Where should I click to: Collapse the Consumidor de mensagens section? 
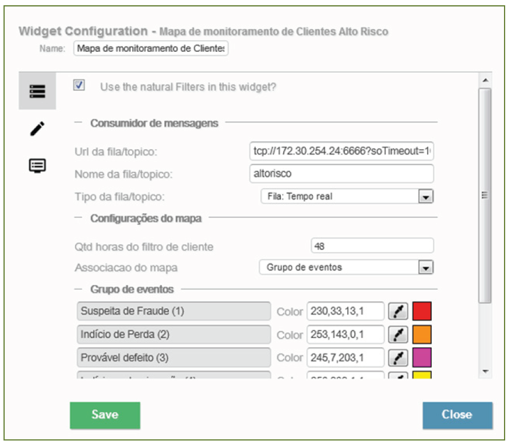(78, 123)
